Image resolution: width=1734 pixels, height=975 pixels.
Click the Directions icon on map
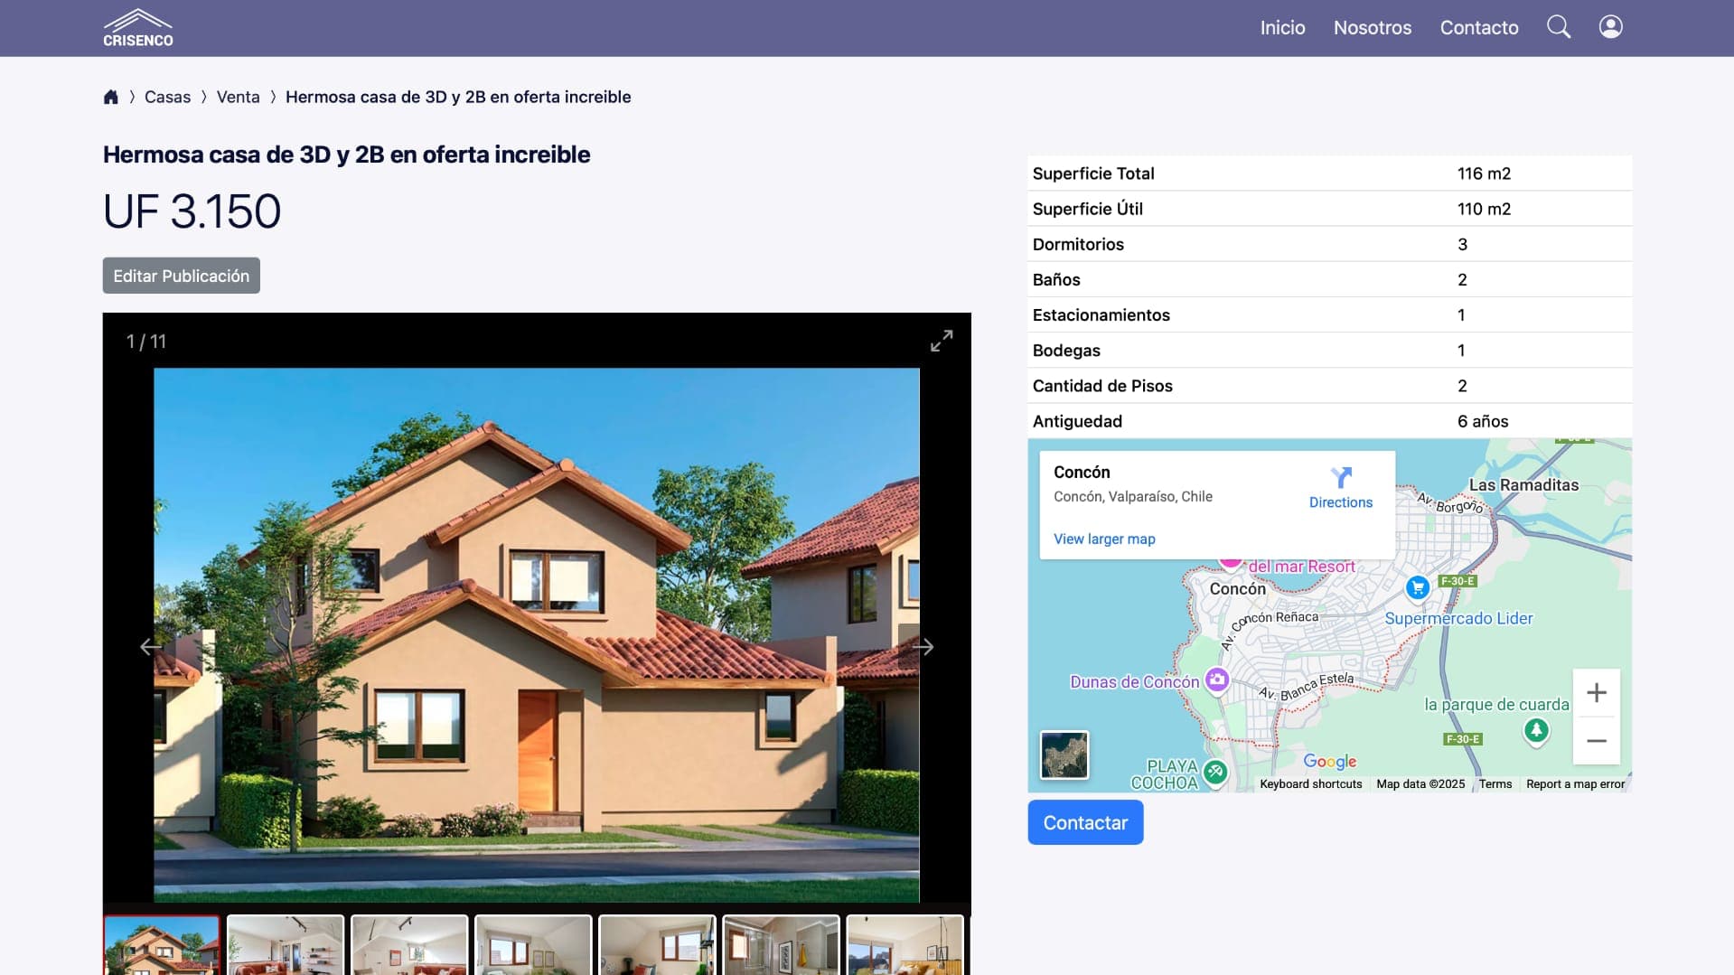point(1341,477)
